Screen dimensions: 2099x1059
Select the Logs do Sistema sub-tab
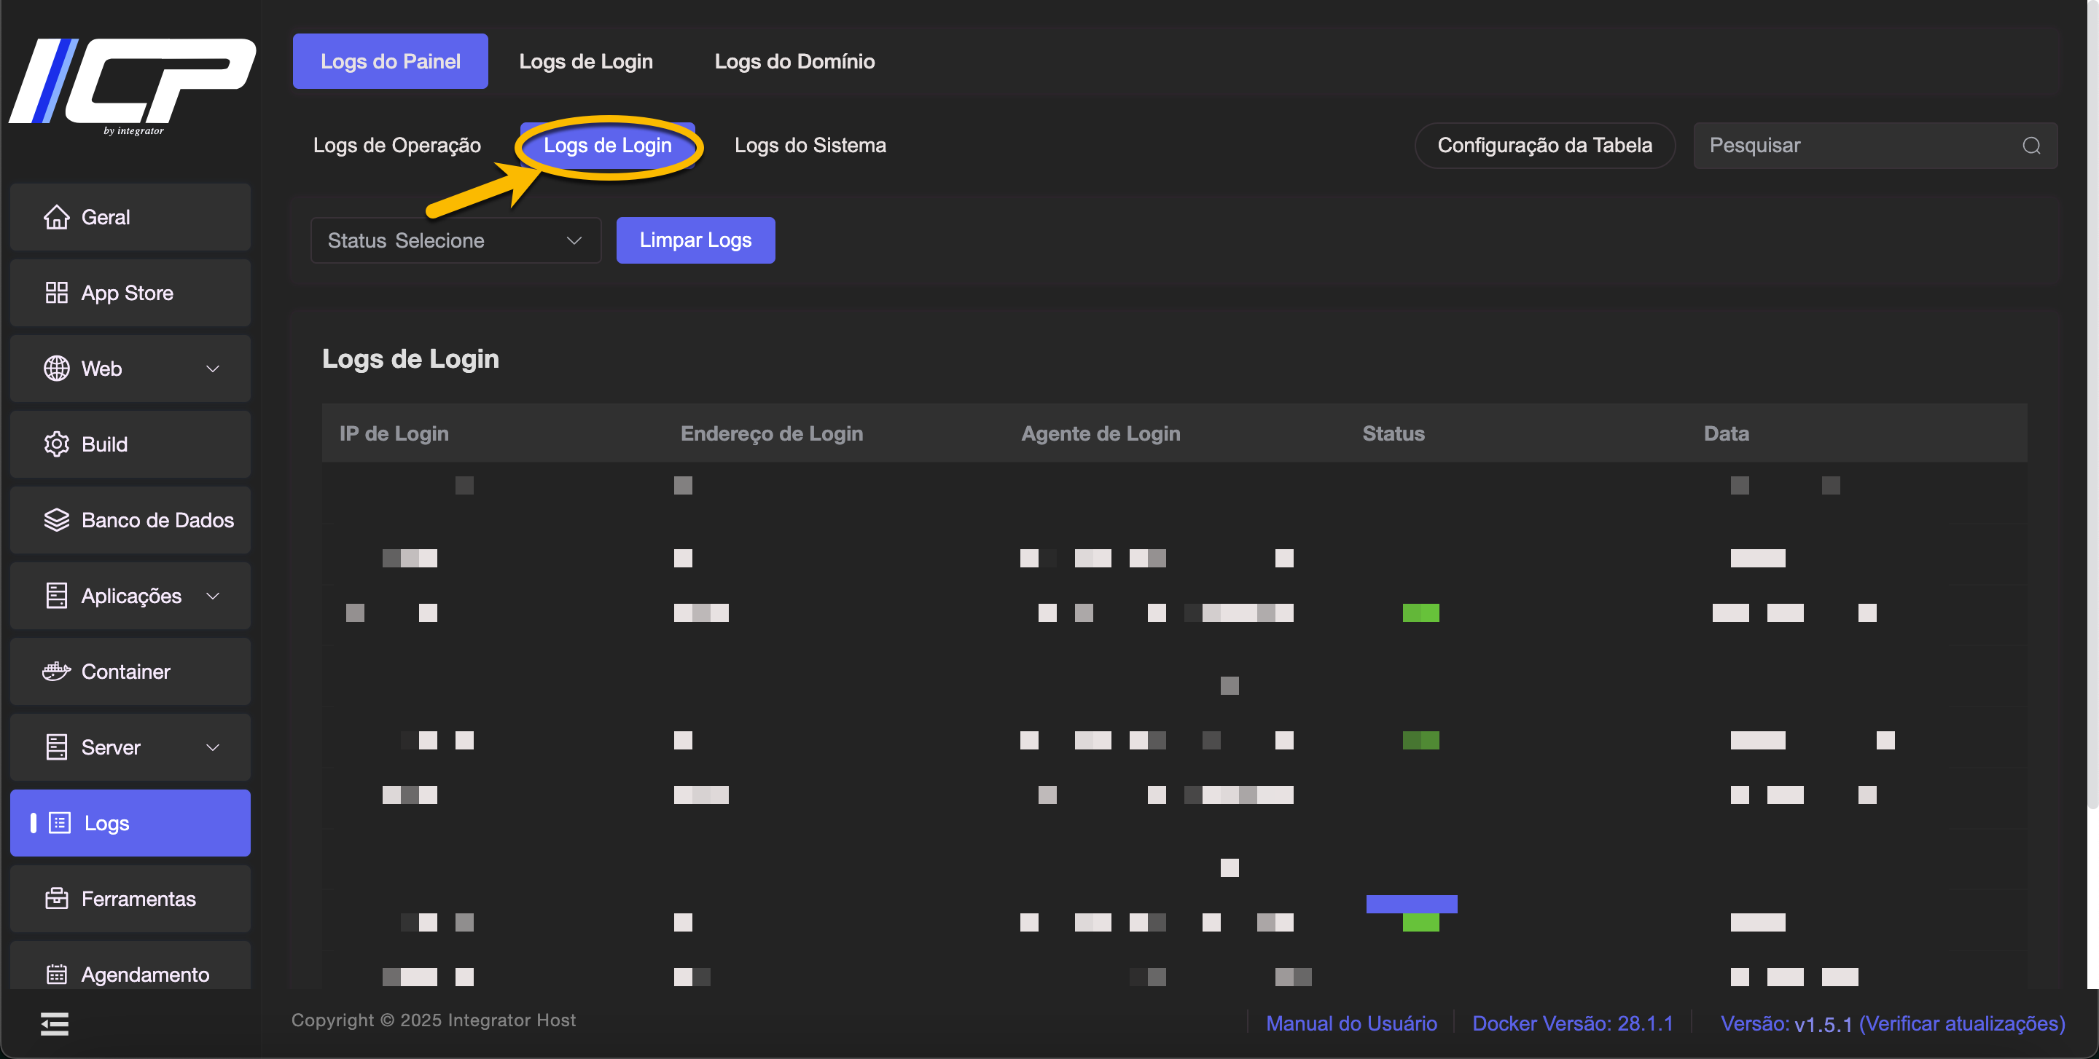pyautogui.click(x=810, y=146)
